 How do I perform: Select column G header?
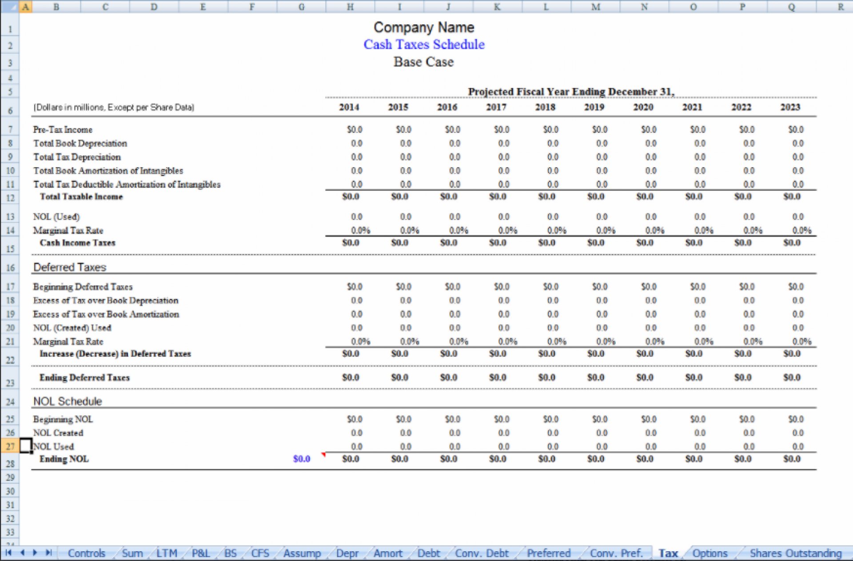pos(301,7)
